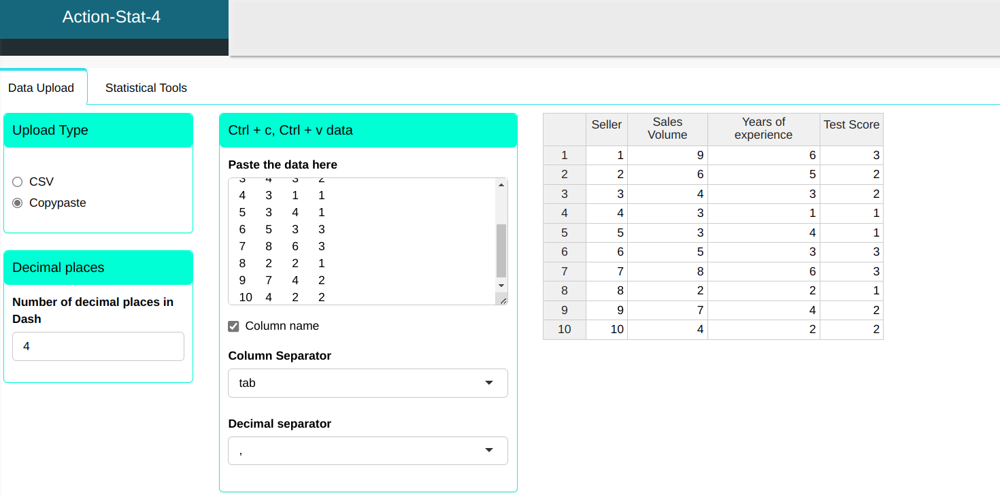Toggle the Column name checkbox
Viewport: 1000px width, 497px height.
(x=233, y=326)
